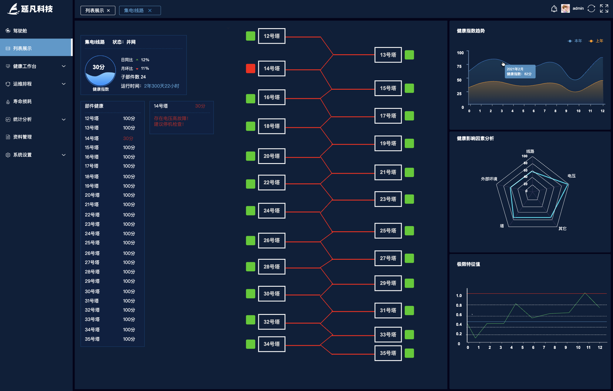The width and height of the screenshot is (613, 391).
Task: Click the 14号塔 node box
Action: [x=272, y=69]
